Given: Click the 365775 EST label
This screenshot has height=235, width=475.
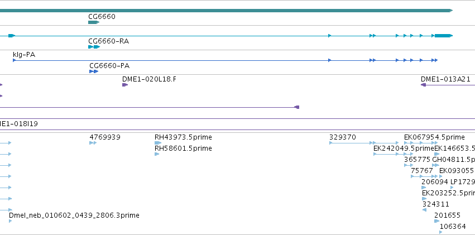Looking at the screenshot, I should pos(417,160).
